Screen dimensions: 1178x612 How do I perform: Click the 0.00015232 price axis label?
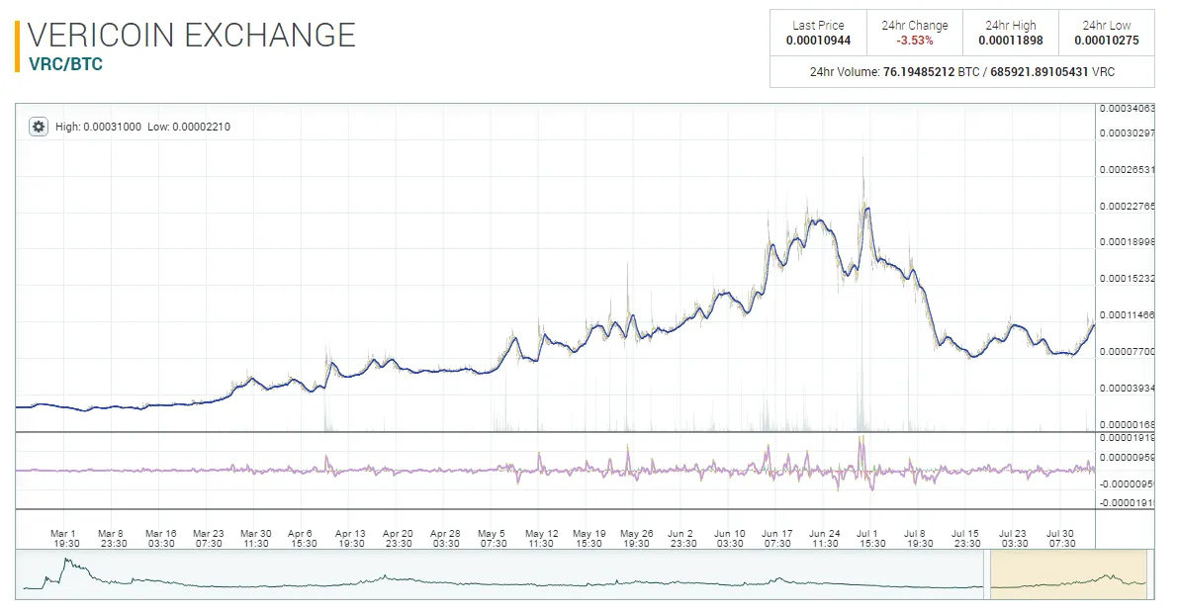(1127, 279)
